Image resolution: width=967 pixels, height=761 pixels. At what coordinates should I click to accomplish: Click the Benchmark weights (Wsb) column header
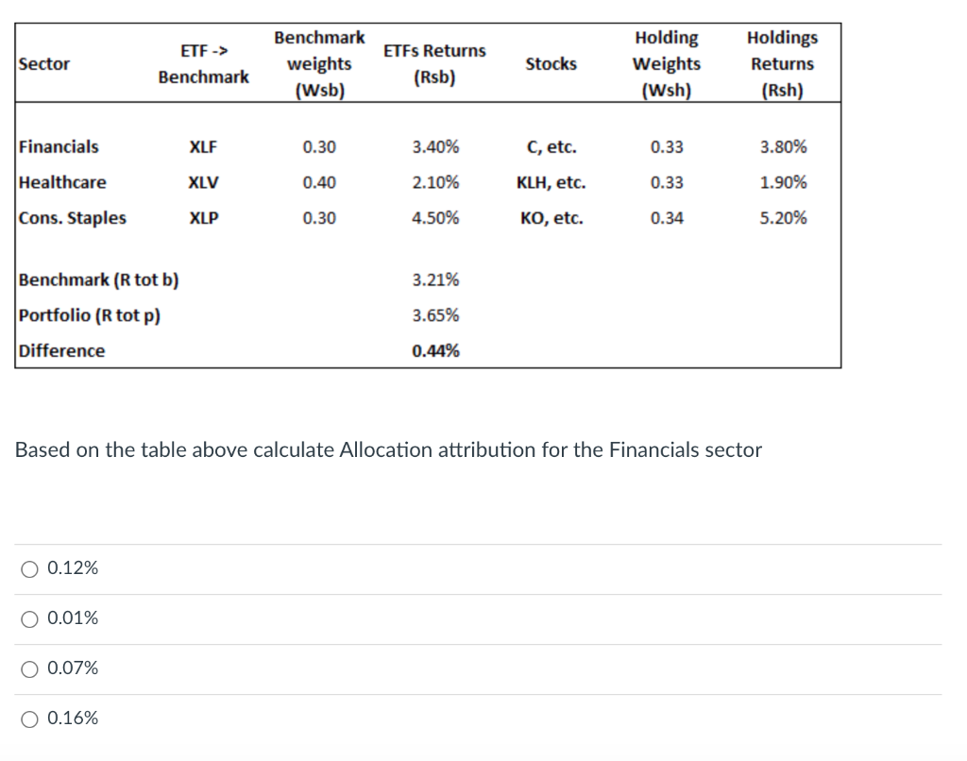(319, 63)
